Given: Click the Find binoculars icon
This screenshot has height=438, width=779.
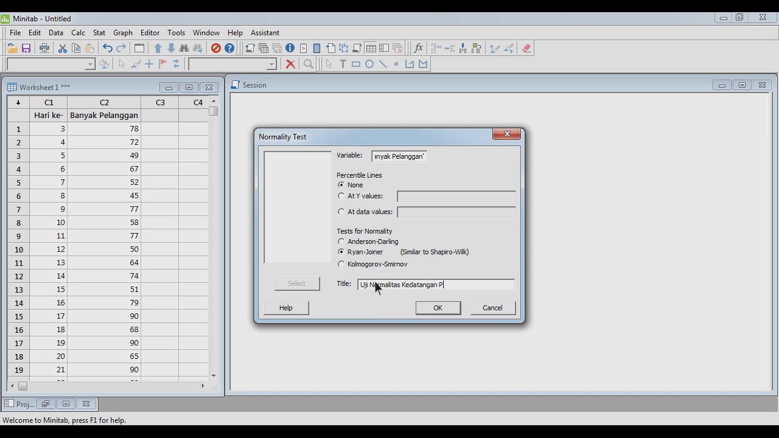Looking at the screenshot, I should pos(184,48).
